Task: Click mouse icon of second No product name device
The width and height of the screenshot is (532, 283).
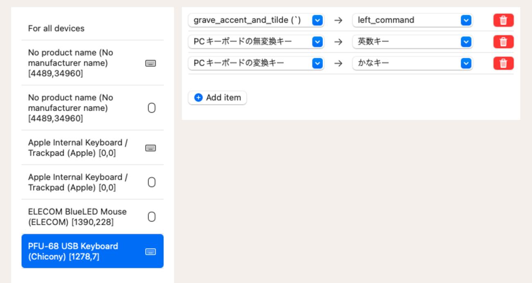Action: (x=152, y=108)
